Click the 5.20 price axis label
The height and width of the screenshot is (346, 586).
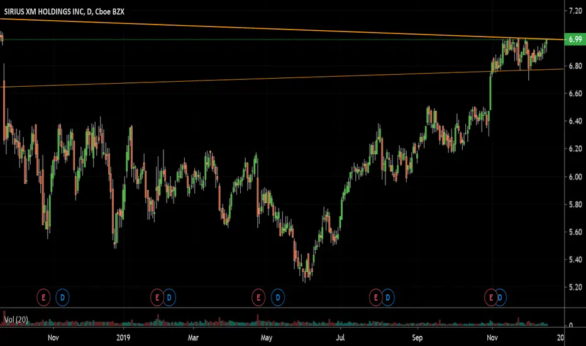575,287
